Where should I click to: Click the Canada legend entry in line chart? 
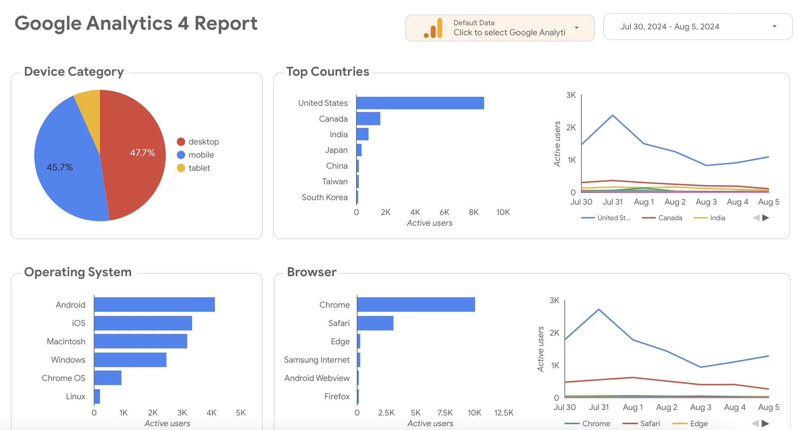point(662,218)
